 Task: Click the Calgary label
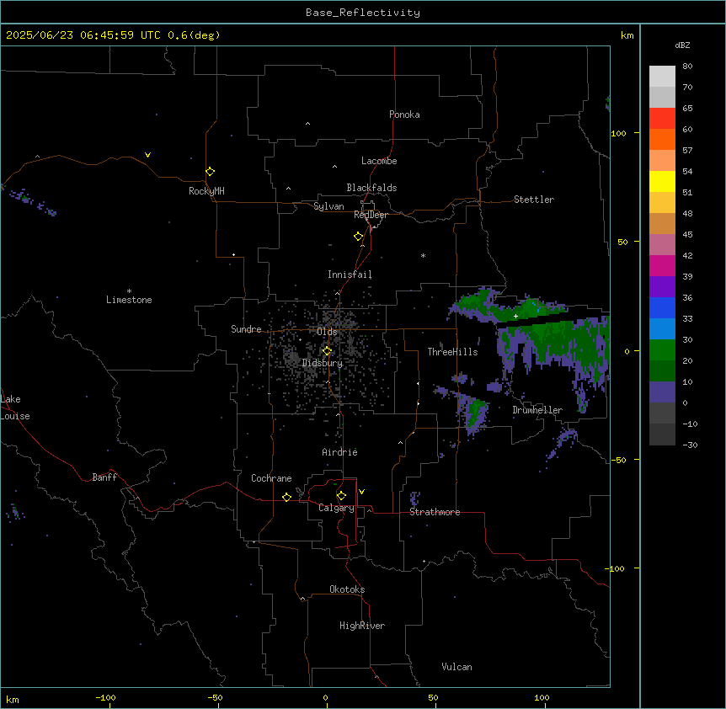[x=336, y=508]
